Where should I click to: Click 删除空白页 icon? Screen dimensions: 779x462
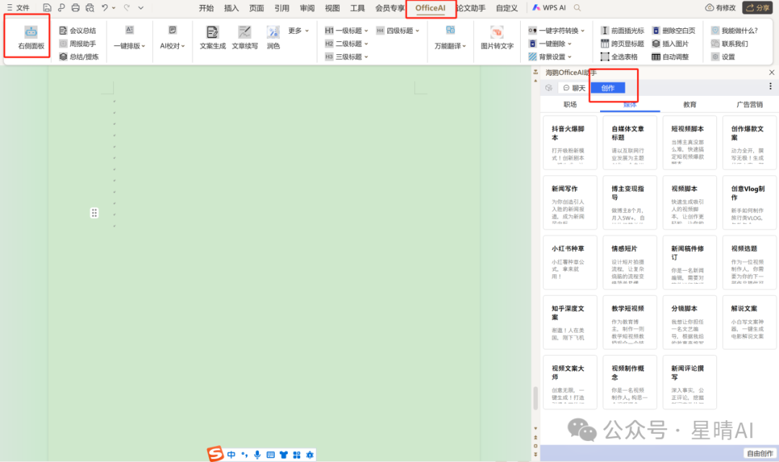click(656, 31)
